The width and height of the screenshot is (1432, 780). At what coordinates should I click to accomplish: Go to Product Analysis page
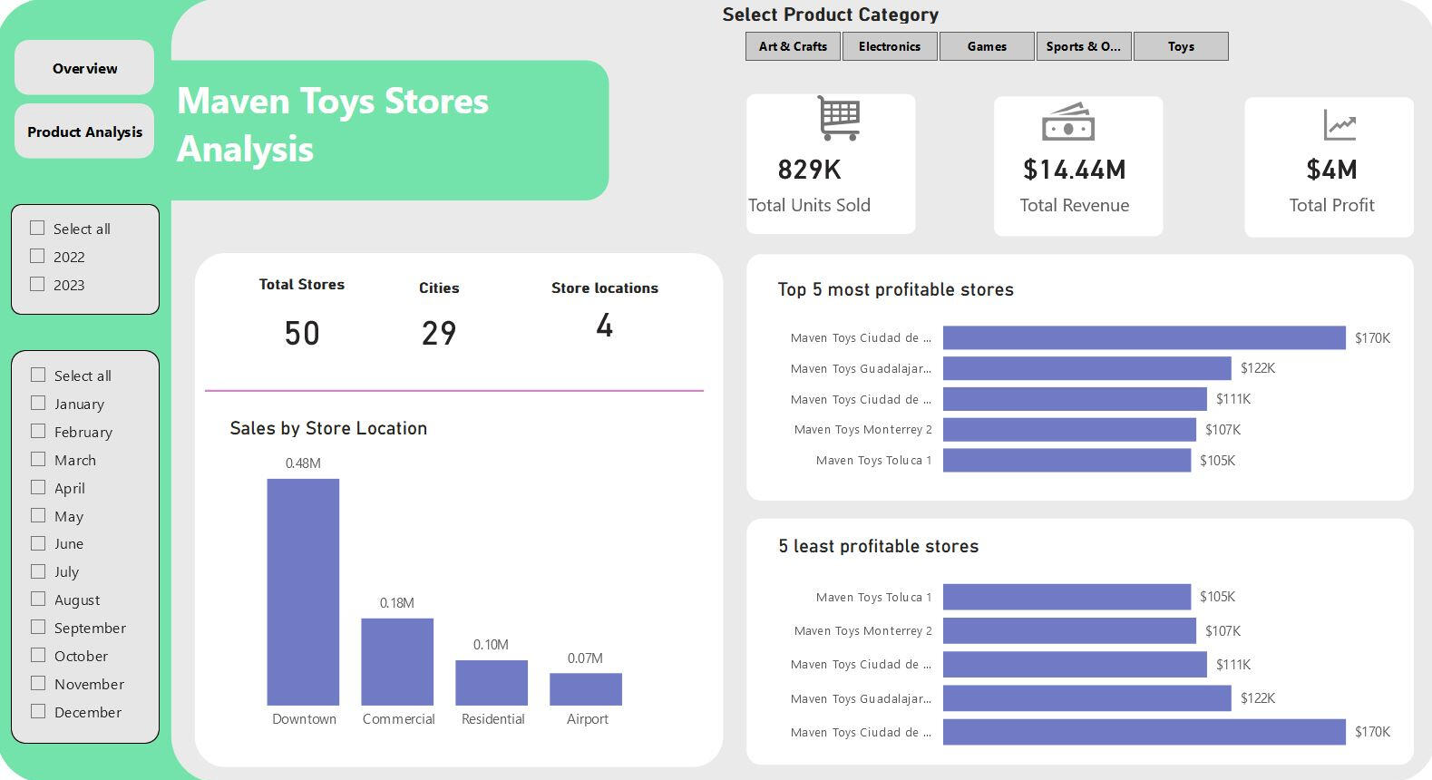84,132
